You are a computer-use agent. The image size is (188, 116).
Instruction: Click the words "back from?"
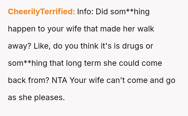(x=28, y=80)
